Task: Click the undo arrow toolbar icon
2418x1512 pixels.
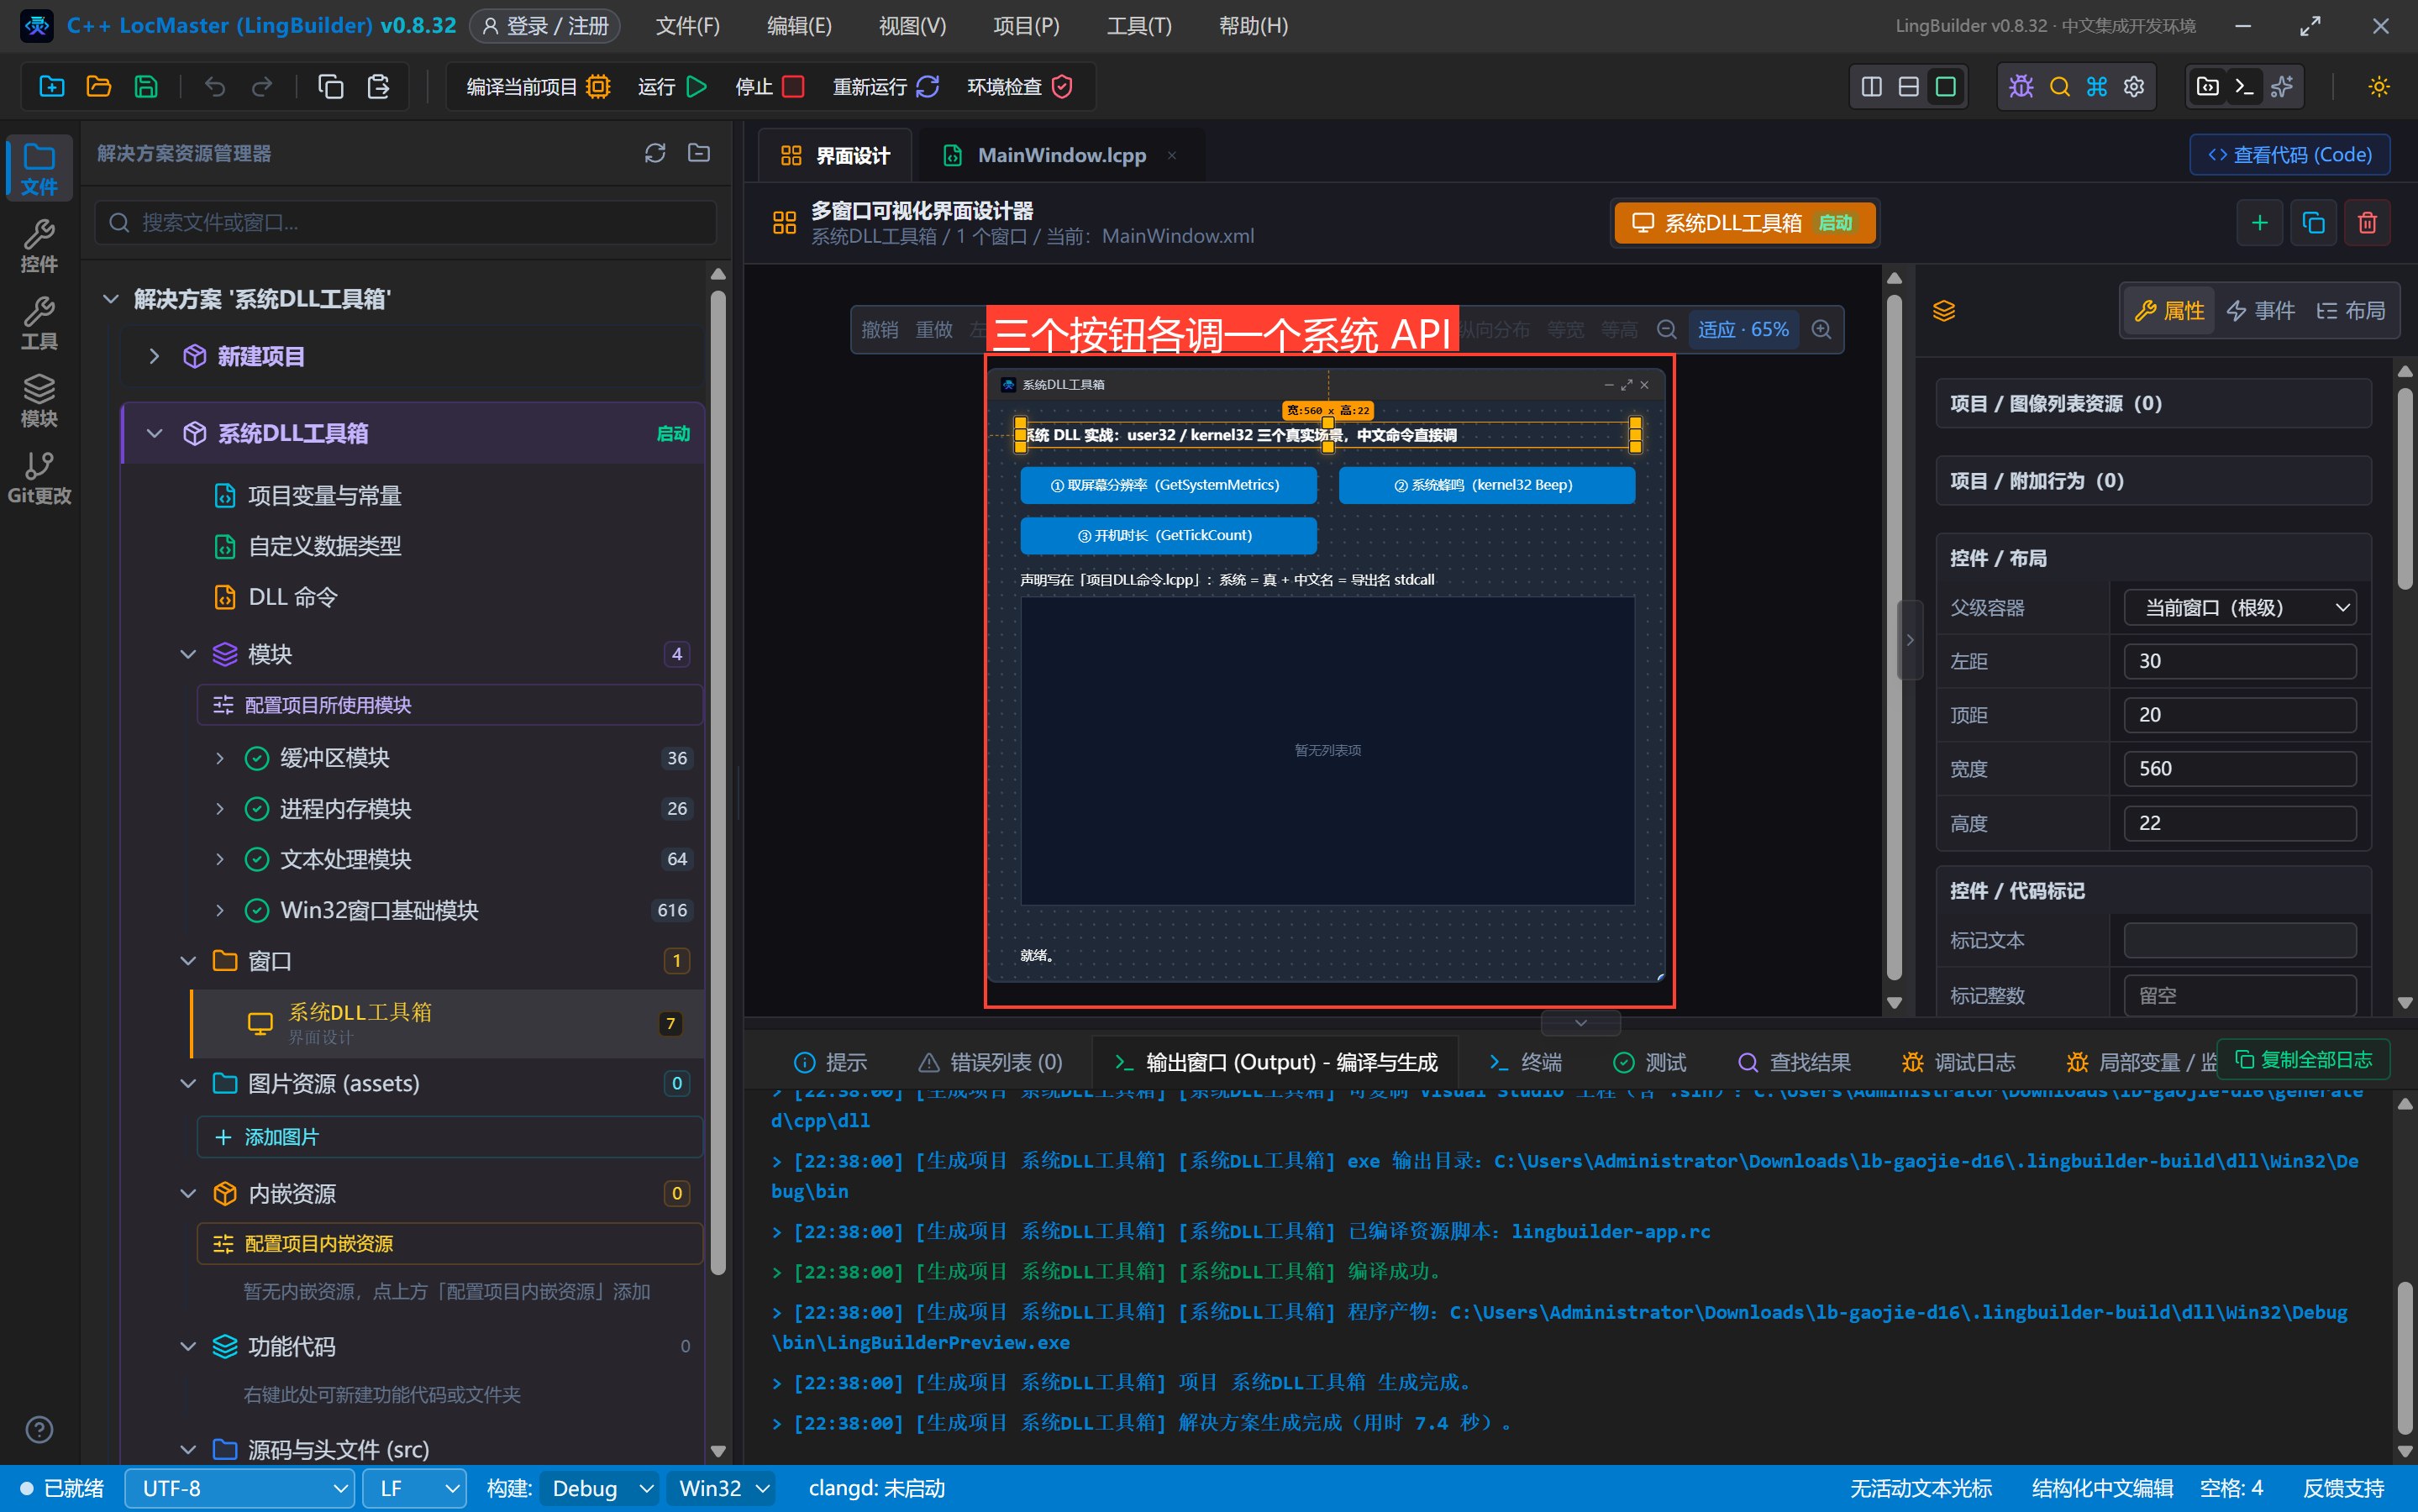Action: tap(214, 87)
